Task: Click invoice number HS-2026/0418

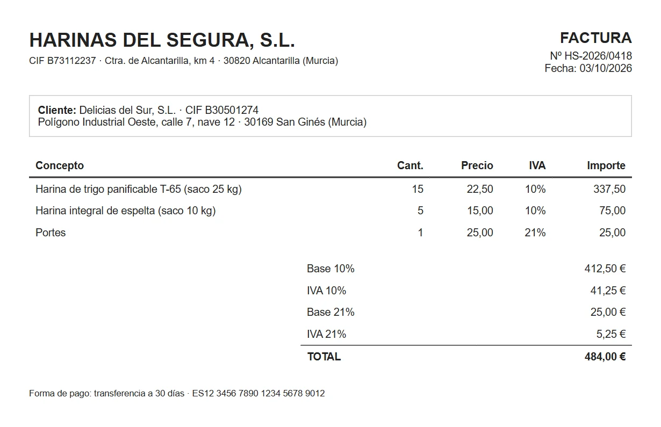Action: 598,56
